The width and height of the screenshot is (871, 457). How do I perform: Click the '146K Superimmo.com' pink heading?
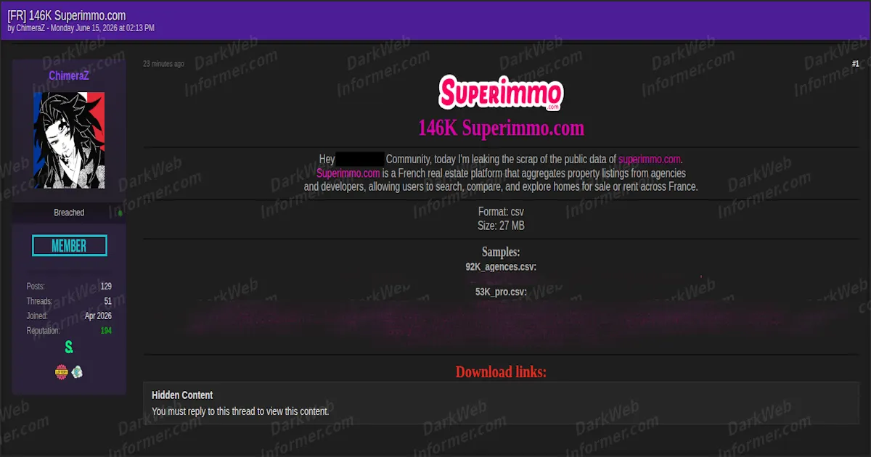tap(501, 128)
